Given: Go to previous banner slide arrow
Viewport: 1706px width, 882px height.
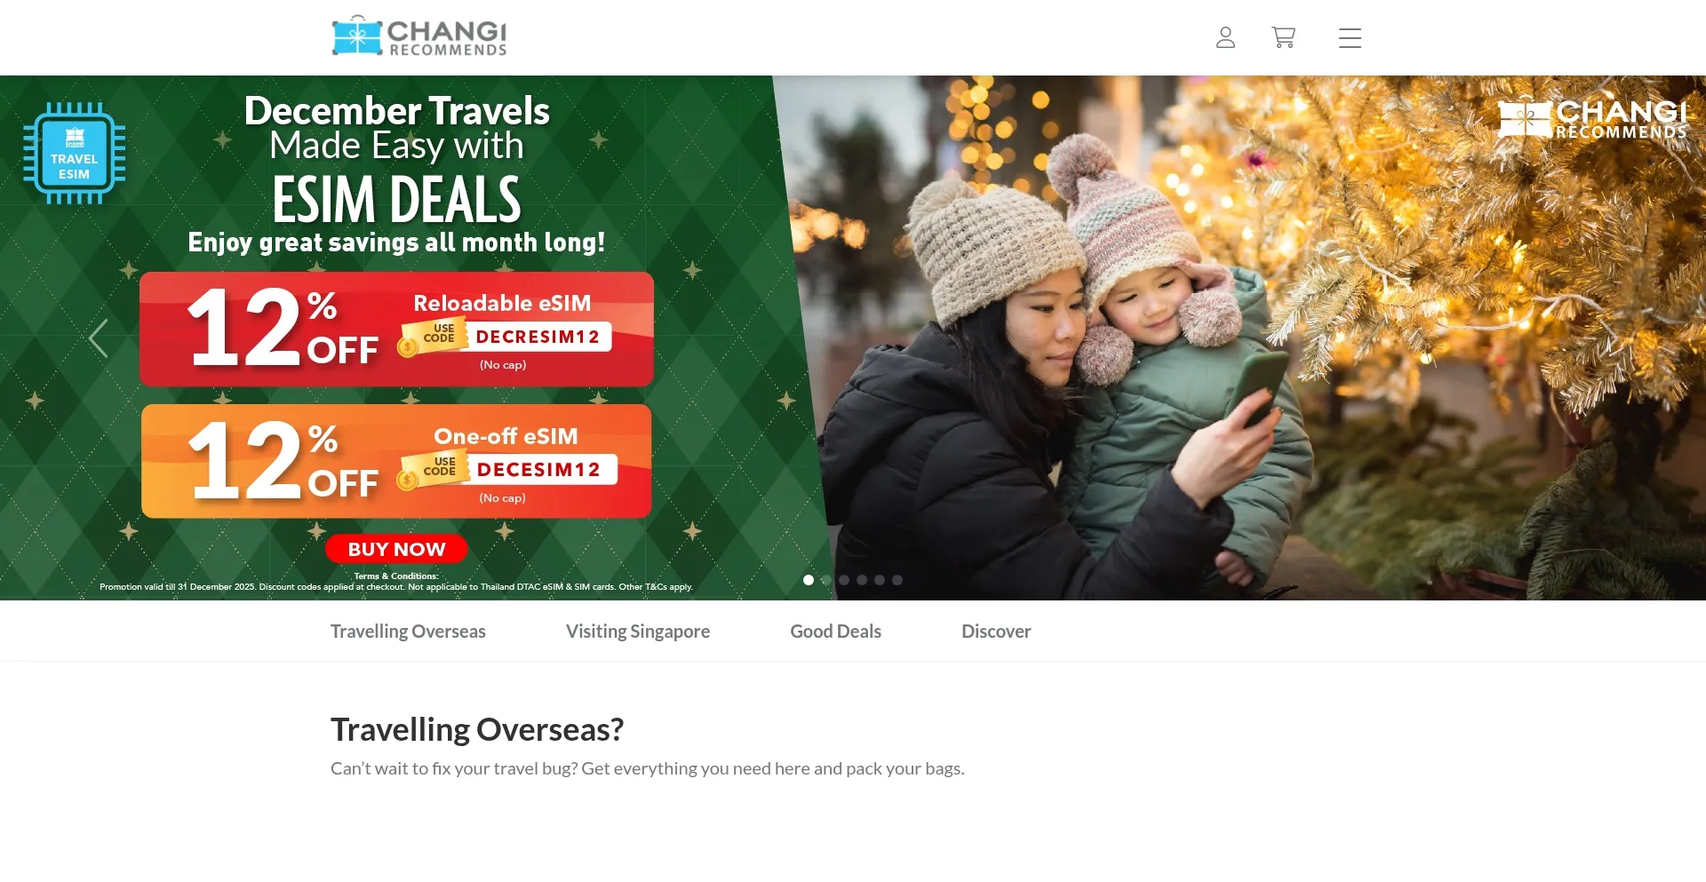Looking at the screenshot, I should (99, 338).
